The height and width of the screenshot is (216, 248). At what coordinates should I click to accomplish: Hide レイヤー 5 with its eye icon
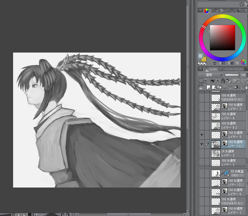(x=202, y=135)
